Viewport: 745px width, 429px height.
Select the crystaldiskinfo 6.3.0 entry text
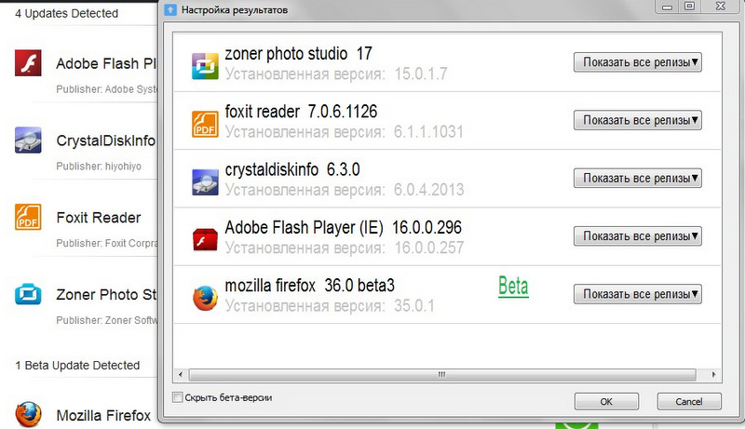click(292, 169)
